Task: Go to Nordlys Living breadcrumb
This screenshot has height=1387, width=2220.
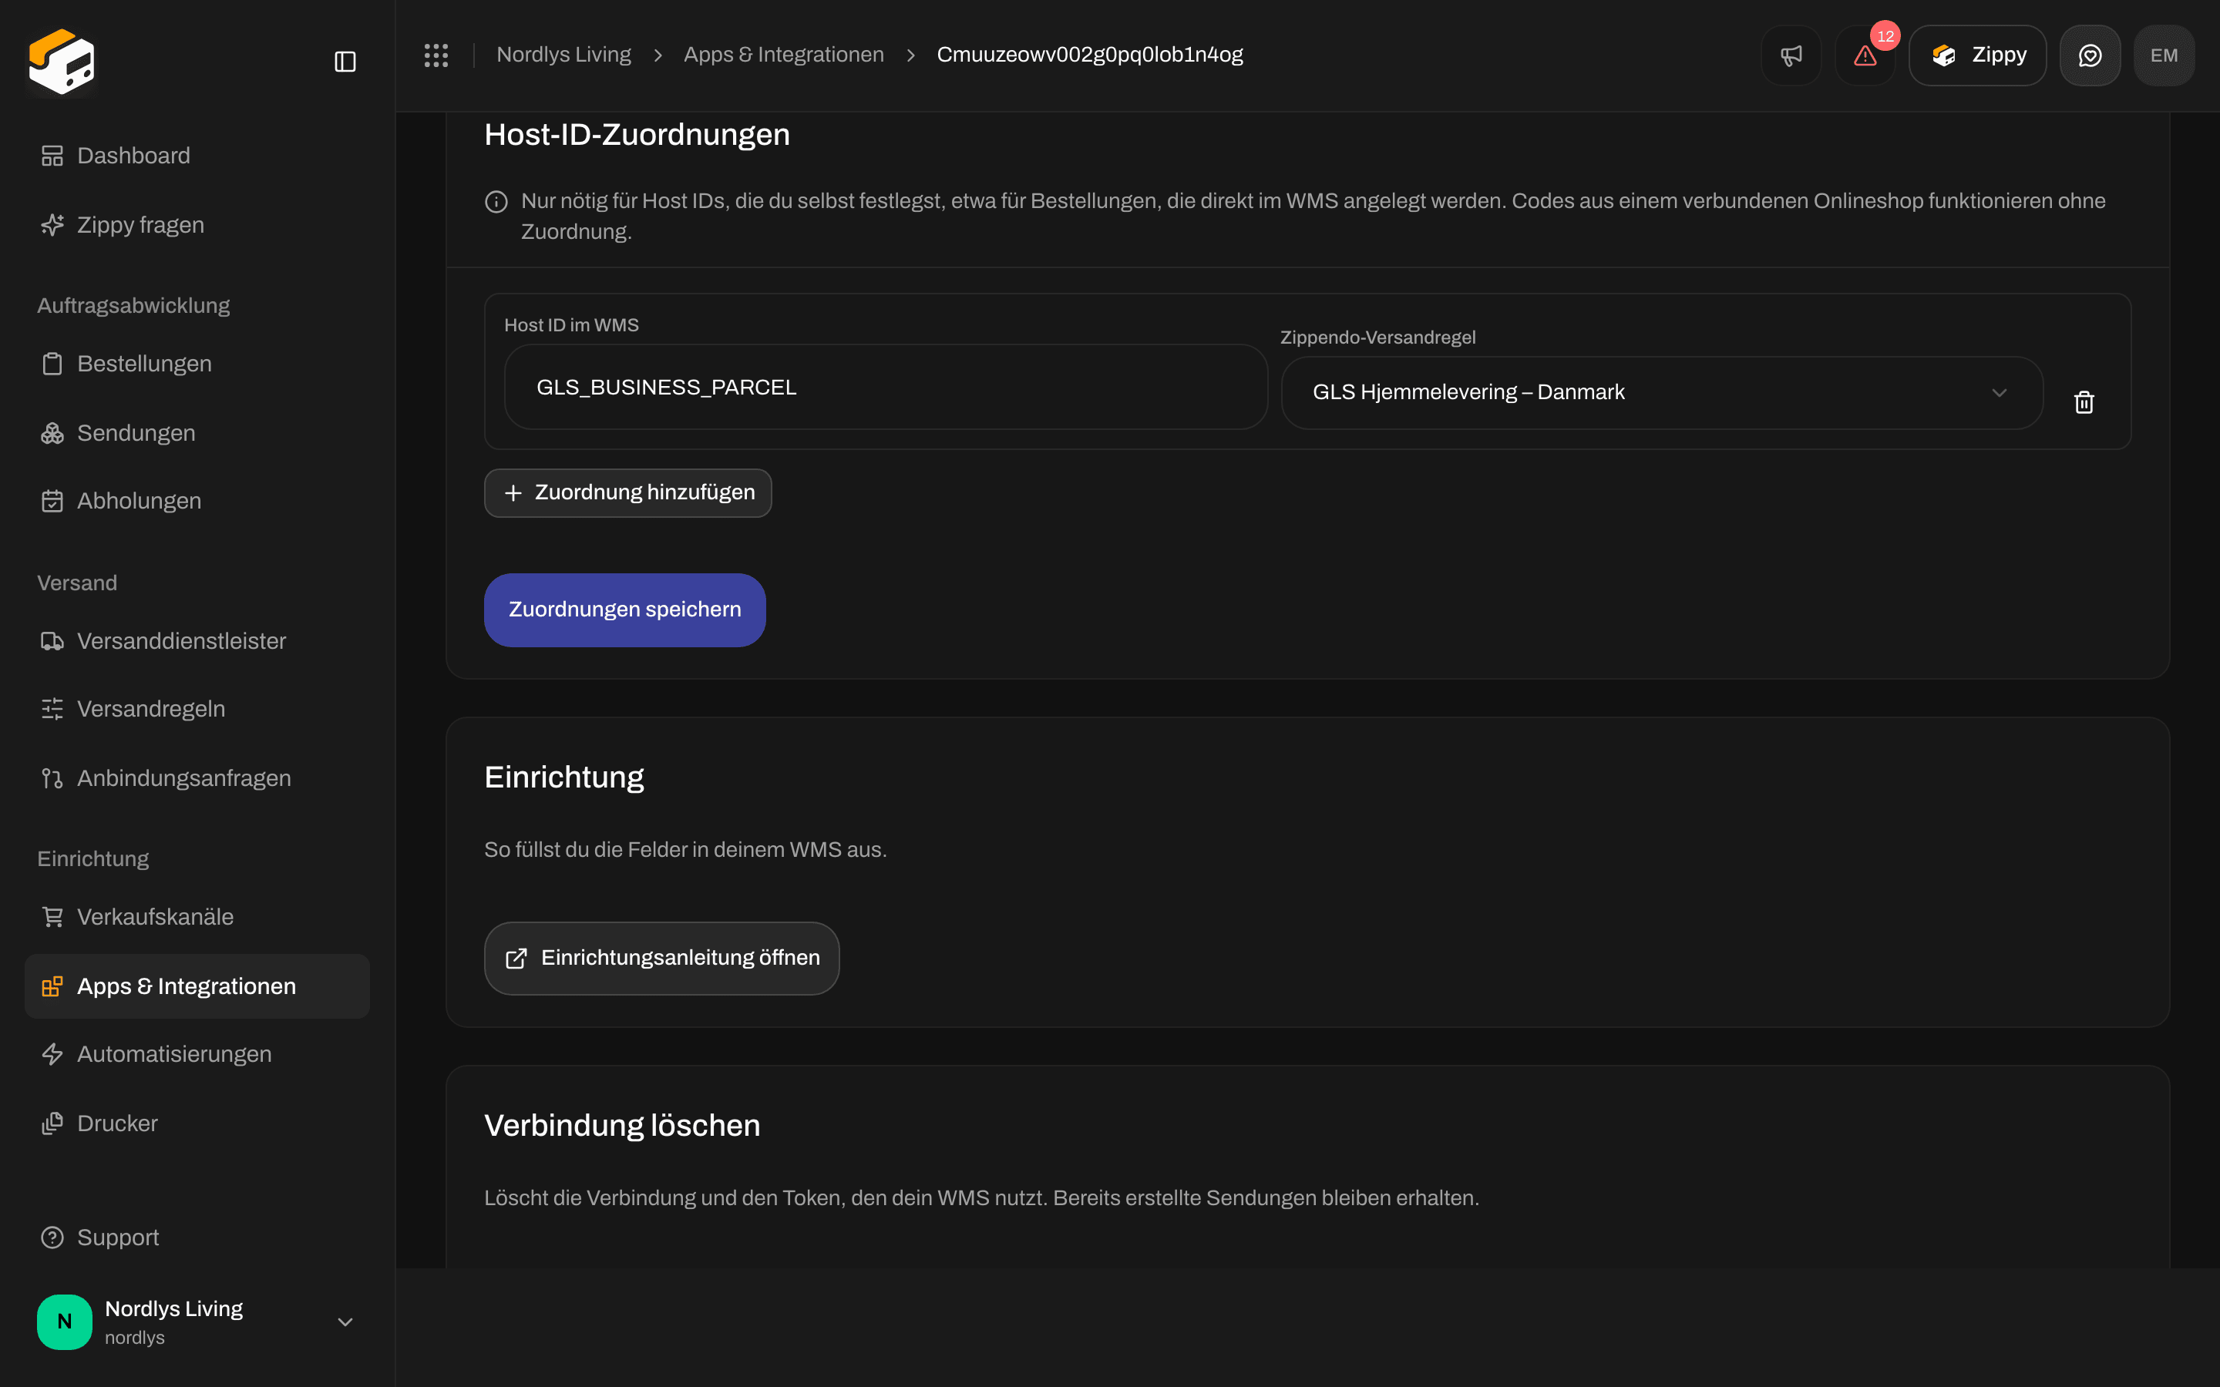Action: 563,55
